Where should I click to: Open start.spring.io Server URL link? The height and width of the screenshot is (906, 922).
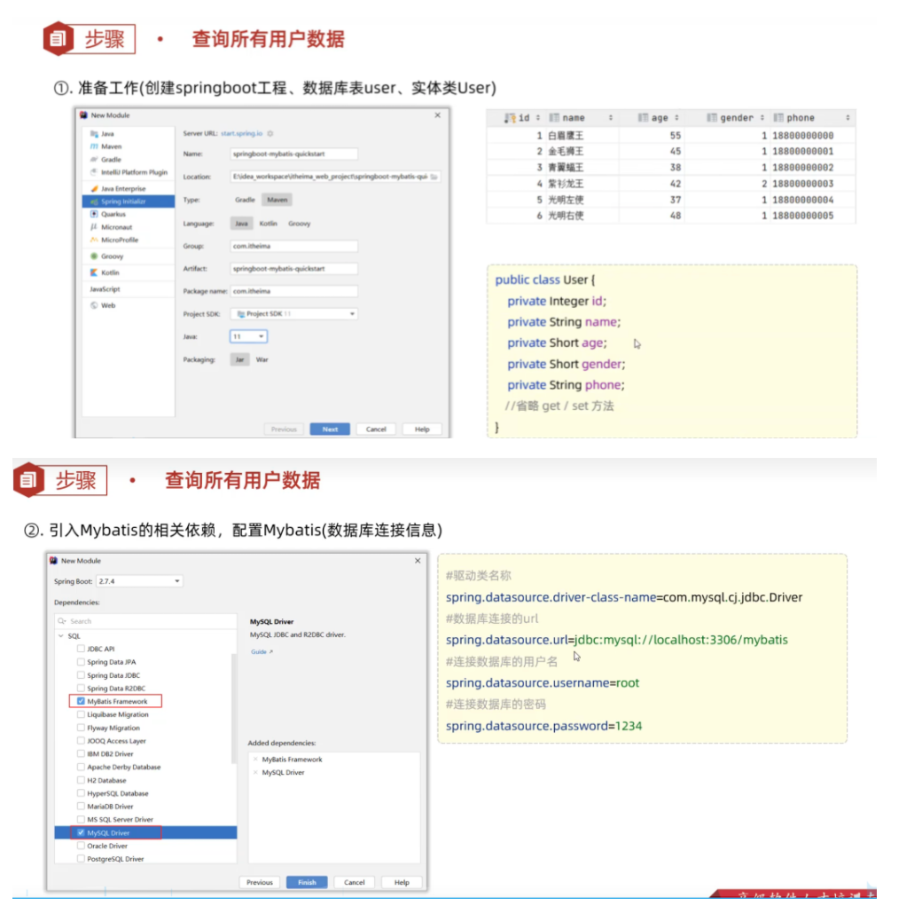[242, 134]
